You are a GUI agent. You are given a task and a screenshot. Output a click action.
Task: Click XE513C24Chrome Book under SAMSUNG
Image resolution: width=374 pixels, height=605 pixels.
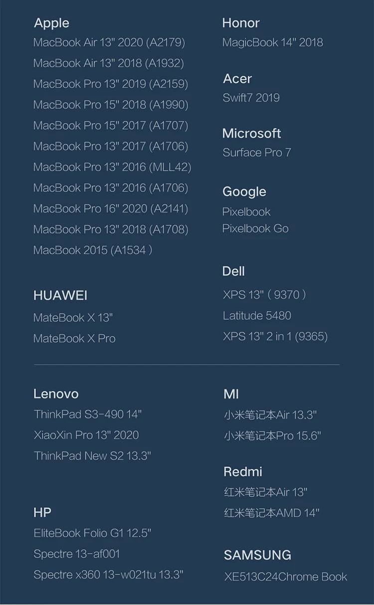(x=286, y=577)
